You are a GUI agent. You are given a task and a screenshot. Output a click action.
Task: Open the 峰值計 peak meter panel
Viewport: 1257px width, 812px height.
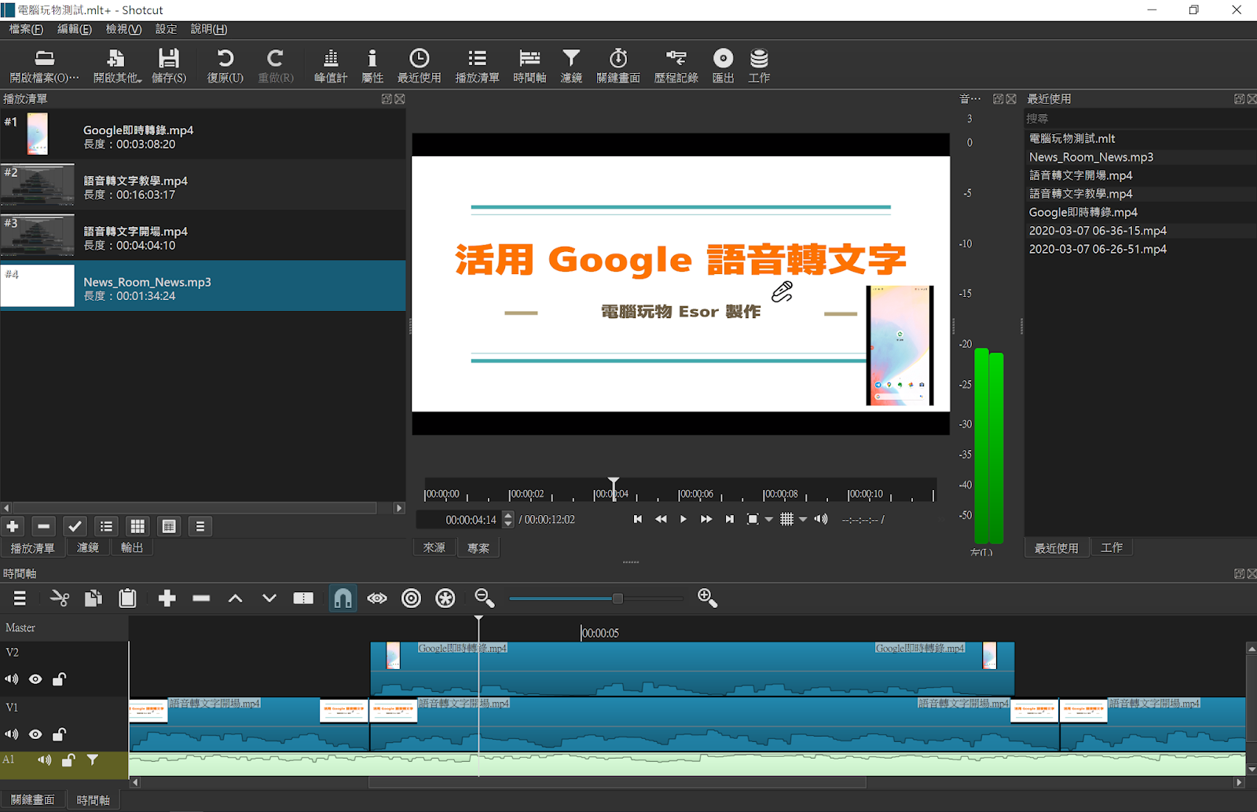click(331, 66)
